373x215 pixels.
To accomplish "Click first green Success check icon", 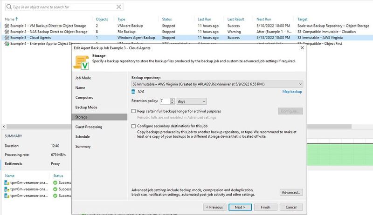I will tap(55, 182).
